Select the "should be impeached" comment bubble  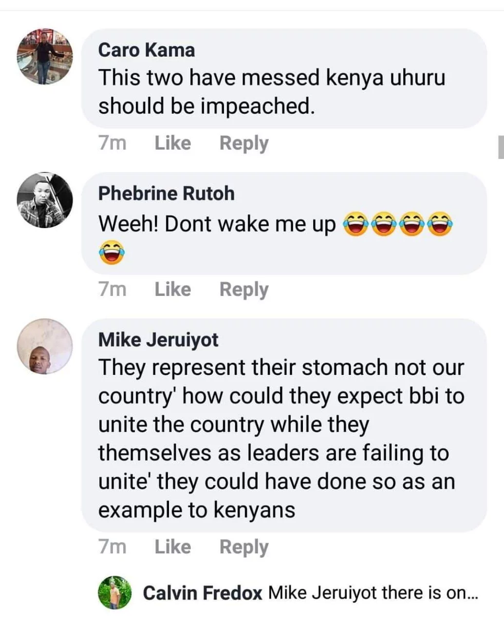[x=284, y=78]
